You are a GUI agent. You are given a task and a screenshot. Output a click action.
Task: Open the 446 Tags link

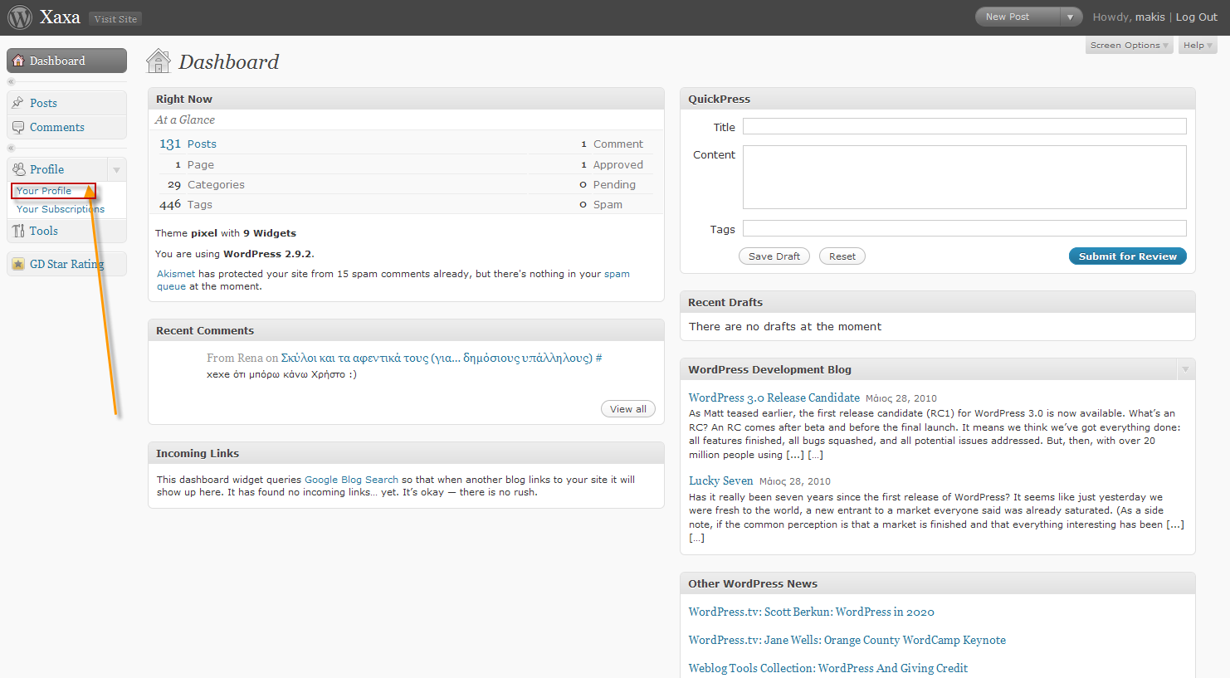186,204
